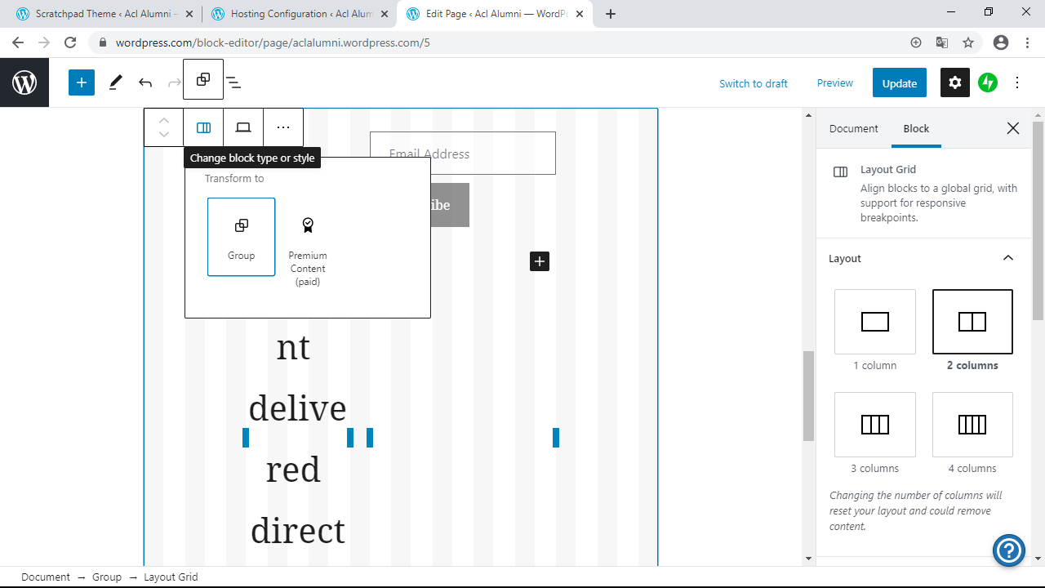Viewport: 1045px width, 588px height.
Task: Choose the 3 columns layout option
Action: click(874, 425)
